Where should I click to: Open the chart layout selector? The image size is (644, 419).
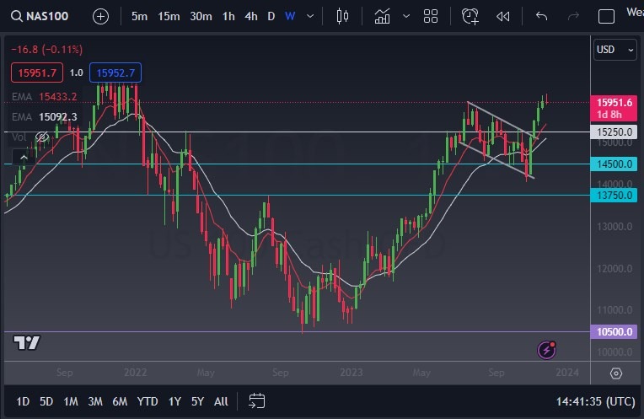point(606,17)
